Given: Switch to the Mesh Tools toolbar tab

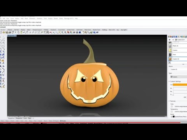Looking at the screenshot, I should click(x=88, y=30).
